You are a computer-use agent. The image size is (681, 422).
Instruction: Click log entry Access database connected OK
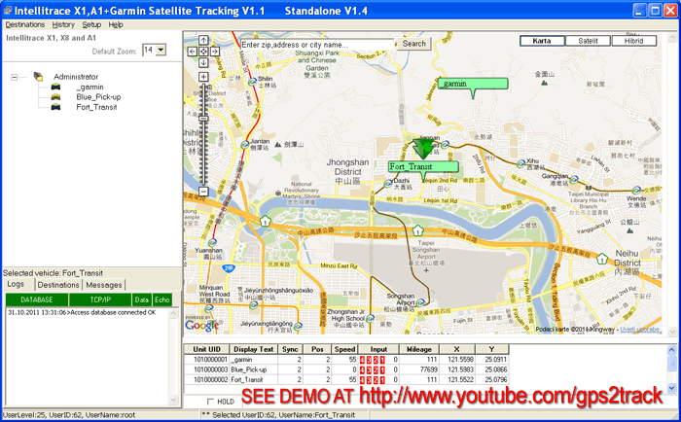(82, 312)
